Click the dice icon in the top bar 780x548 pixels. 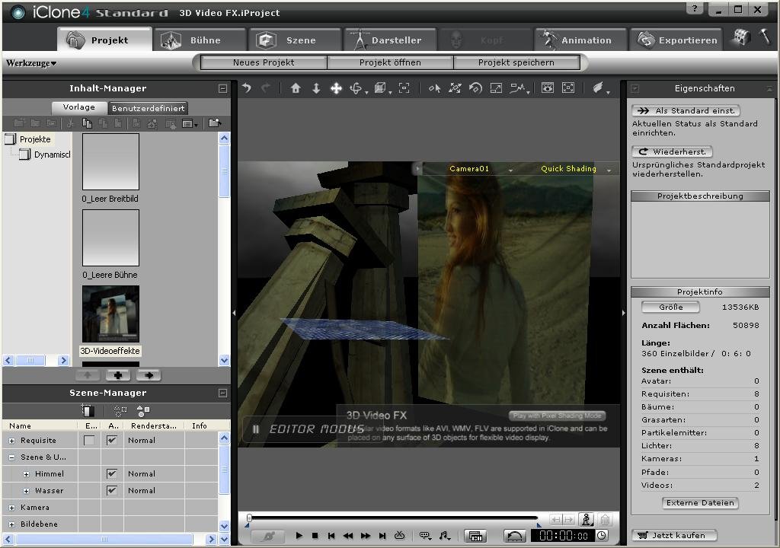(x=741, y=37)
